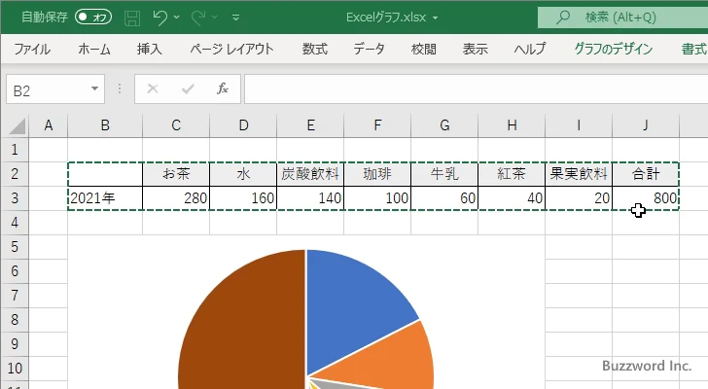Image resolution: width=708 pixels, height=389 pixels.
Task: Click the 紅茶 cell
Action: click(512, 174)
